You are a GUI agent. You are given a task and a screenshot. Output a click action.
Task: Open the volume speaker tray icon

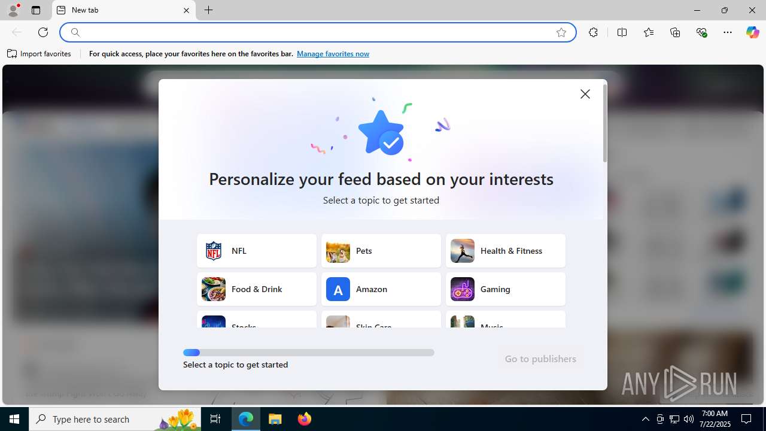[x=689, y=419]
